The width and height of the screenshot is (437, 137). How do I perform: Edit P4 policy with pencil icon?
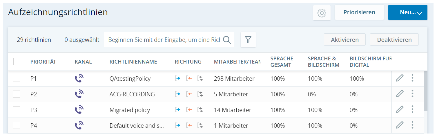tap(400, 125)
